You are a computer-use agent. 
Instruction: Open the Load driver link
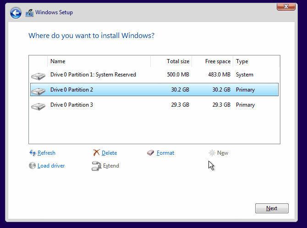pos(51,166)
